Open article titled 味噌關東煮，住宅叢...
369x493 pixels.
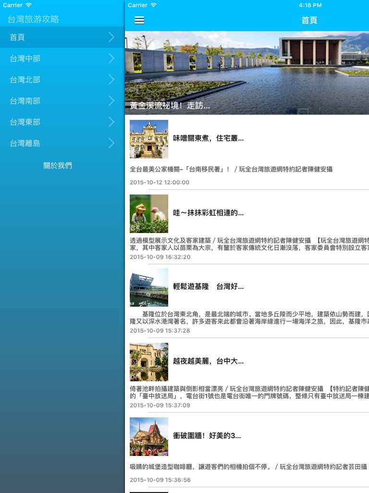pyautogui.click(x=209, y=138)
